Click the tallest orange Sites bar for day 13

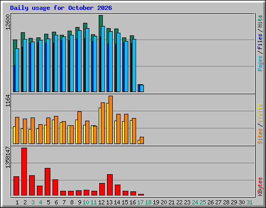click(x=111, y=120)
